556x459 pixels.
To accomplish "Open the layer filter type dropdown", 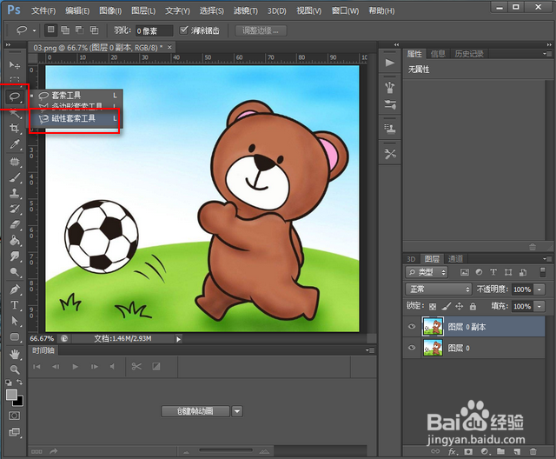I will pos(427,272).
